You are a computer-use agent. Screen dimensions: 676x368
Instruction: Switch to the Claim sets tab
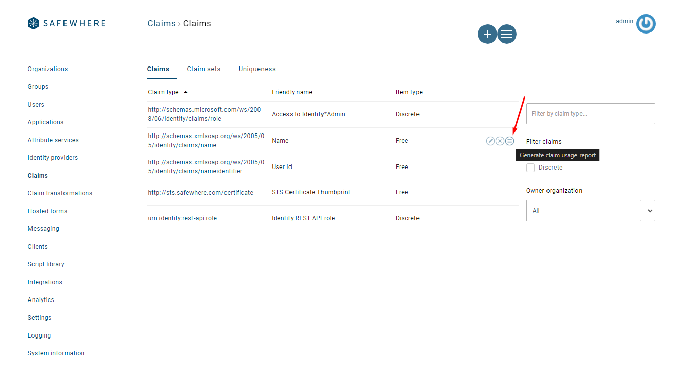pyautogui.click(x=203, y=69)
